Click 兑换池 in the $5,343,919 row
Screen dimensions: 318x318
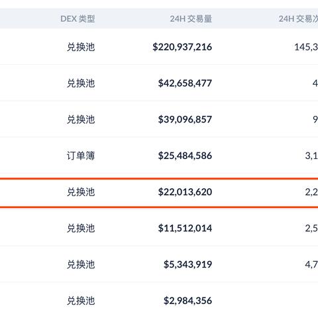pos(81,264)
